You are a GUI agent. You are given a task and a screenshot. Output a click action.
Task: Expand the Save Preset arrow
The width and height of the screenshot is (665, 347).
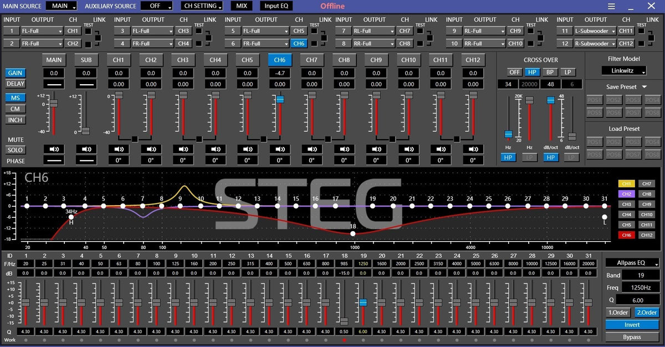click(x=644, y=87)
